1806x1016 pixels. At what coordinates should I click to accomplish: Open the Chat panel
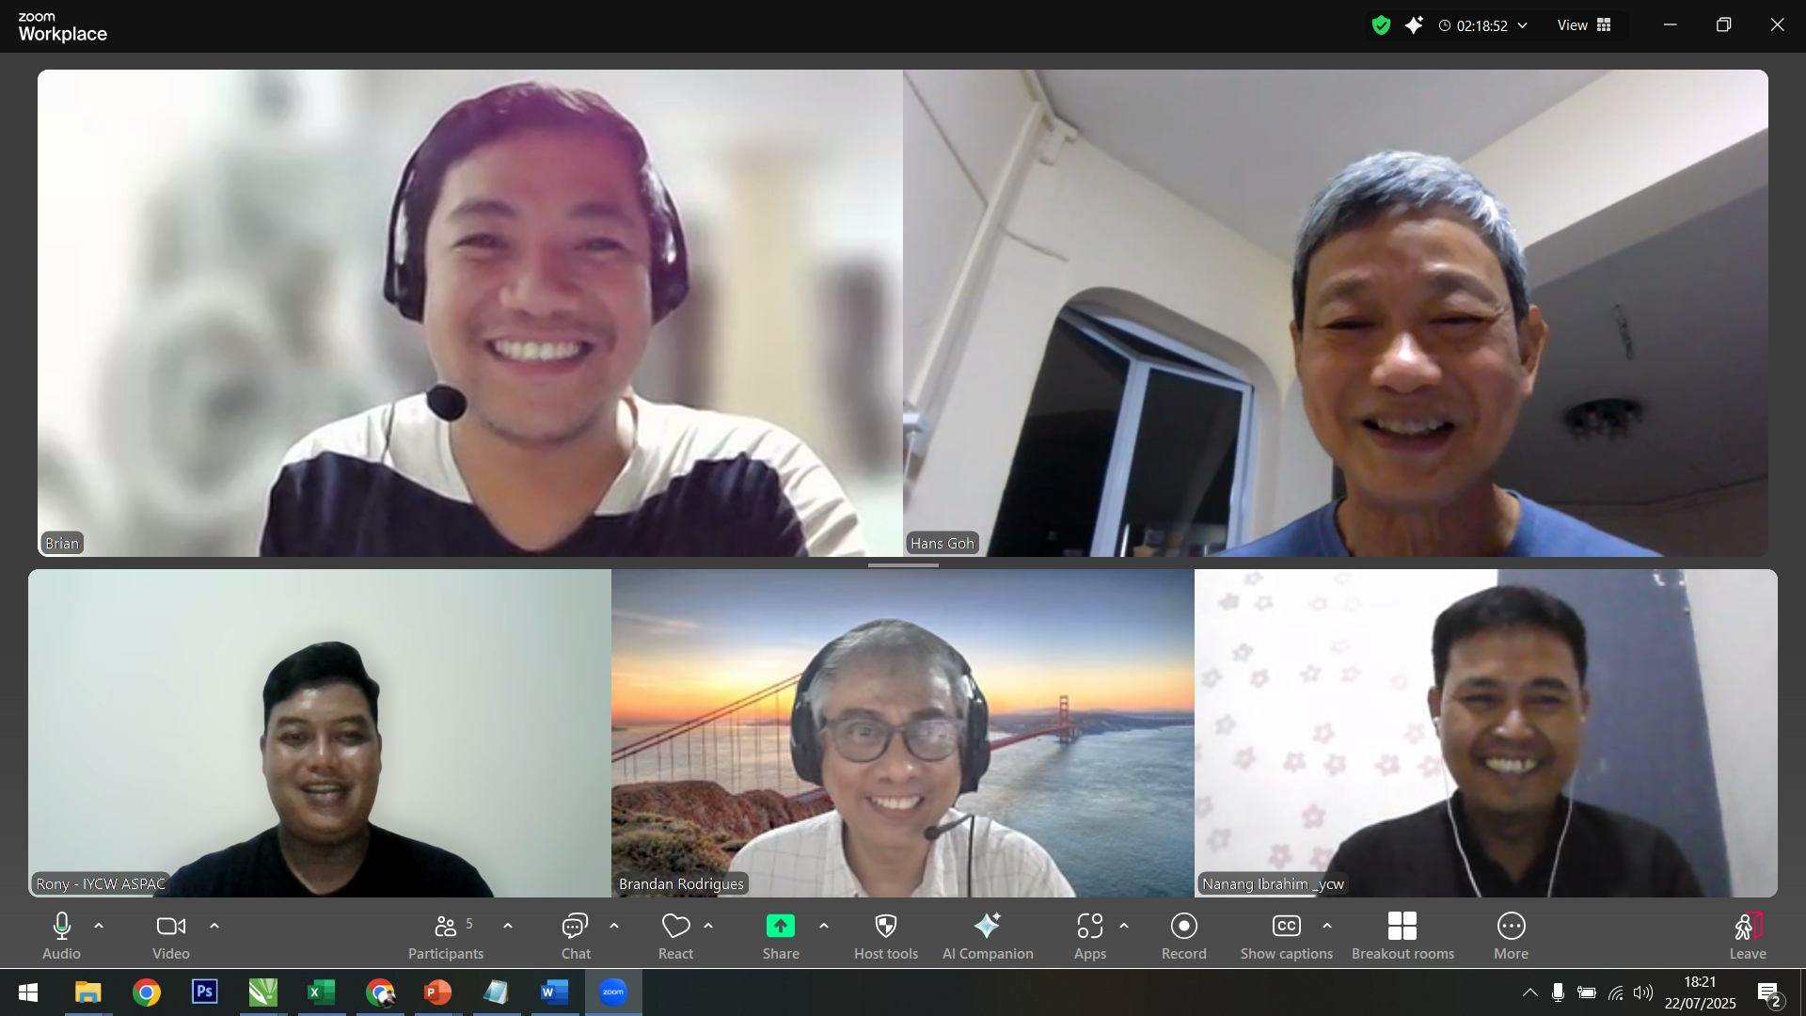(x=575, y=936)
